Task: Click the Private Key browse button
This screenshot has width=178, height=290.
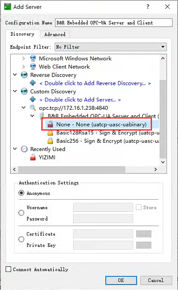Action: [144, 246]
